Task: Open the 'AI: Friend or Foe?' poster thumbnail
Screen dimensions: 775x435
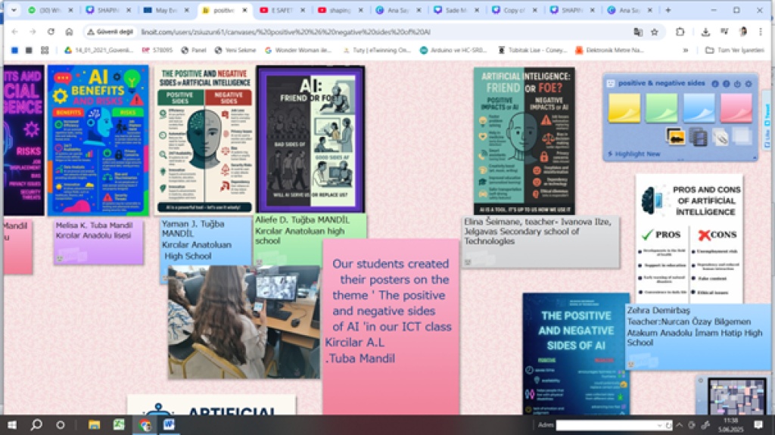Action: coord(310,138)
